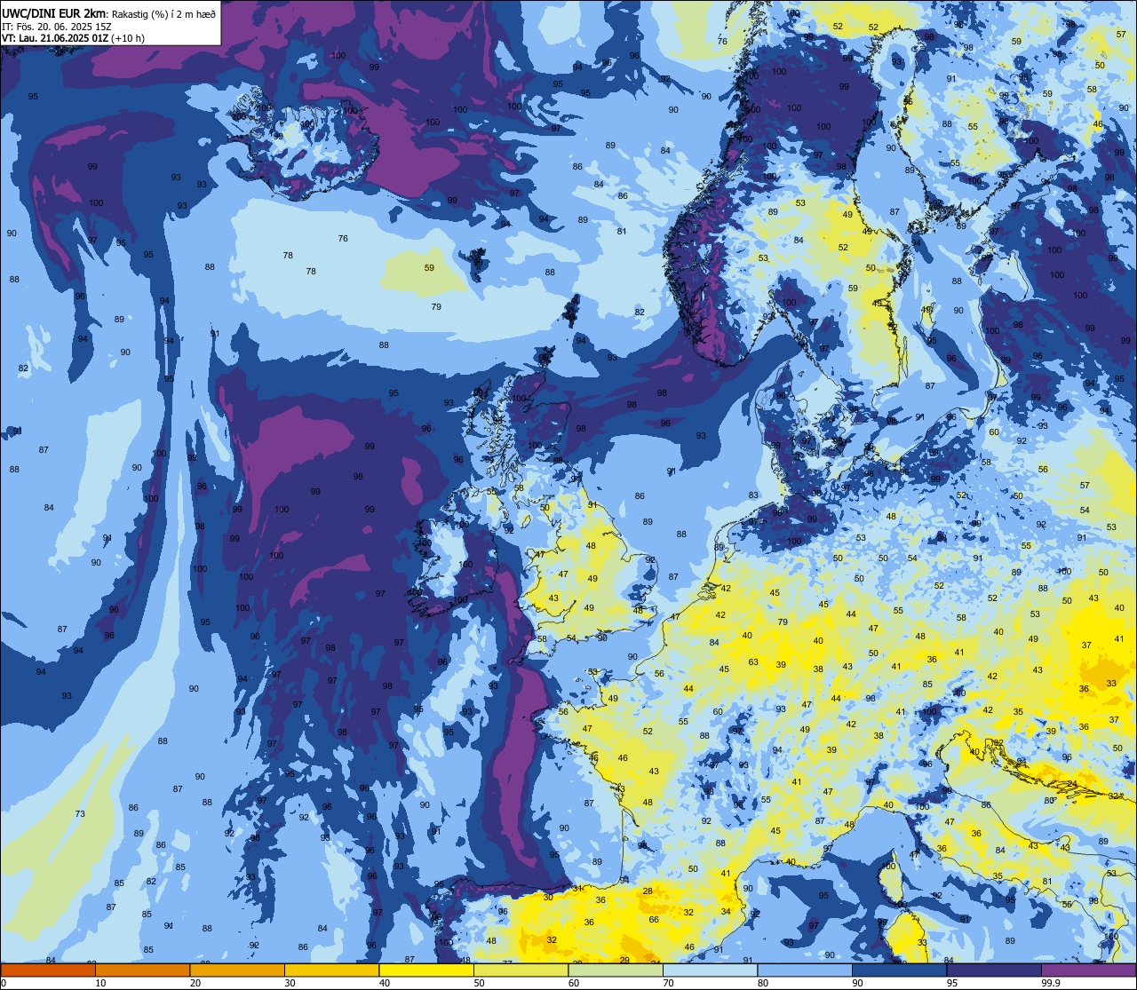The height and width of the screenshot is (990, 1137).
Task: Click the 'VT: Lau. 21.06.2025 01Z (+10 h)' line
Action: click(x=73, y=38)
